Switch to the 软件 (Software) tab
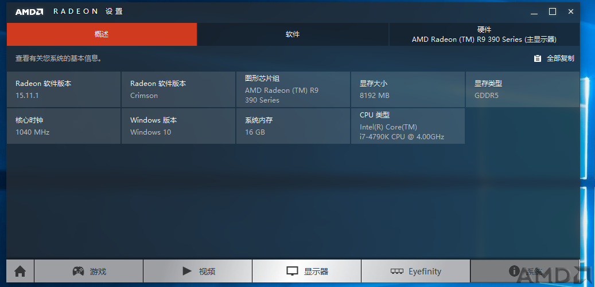Image resolution: width=595 pixels, height=287 pixels. tap(293, 34)
